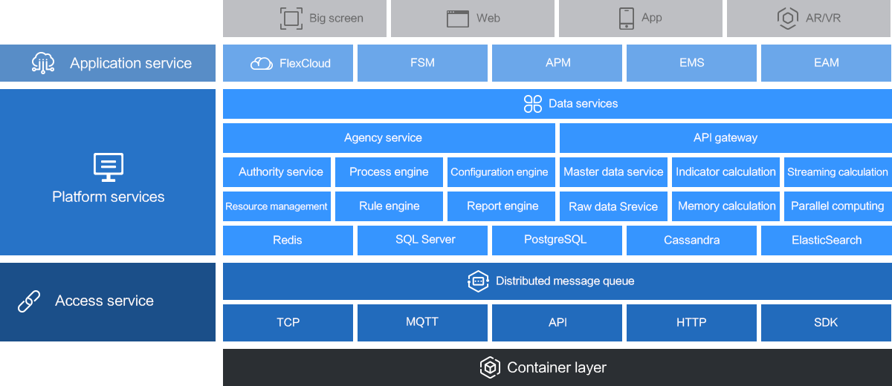892x386 pixels.
Task: Click the Application service cloud icon
Action: click(43, 63)
